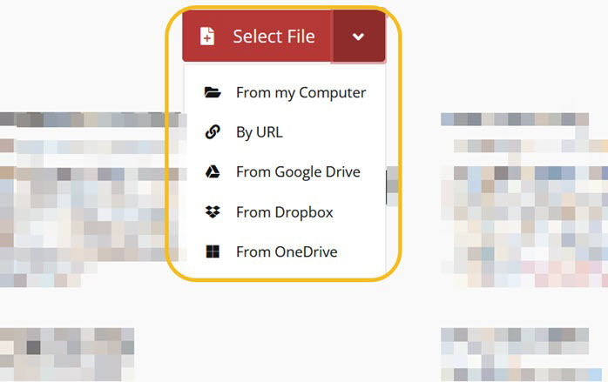
Task: Click the file-plus icon on Select File
Action: click(x=207, y=37)
